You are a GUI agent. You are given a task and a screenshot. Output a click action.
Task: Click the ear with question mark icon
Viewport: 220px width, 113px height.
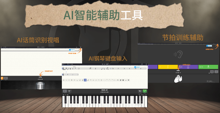point(178,54)
